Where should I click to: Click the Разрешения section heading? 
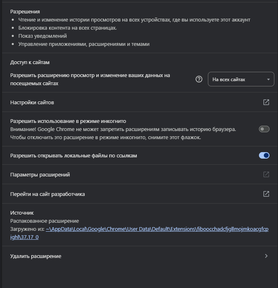[x=25, y=12]
